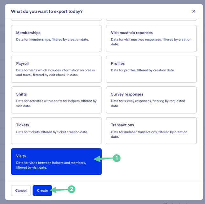Click the partially hidden card at top right
This screenshot has width=205, height=204.
click(x=151, y=20)
